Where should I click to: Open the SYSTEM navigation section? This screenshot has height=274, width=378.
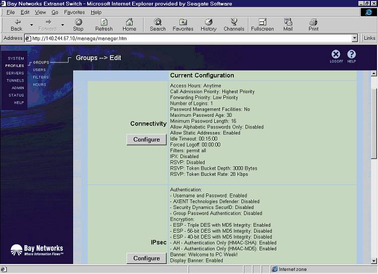point(16,58)
